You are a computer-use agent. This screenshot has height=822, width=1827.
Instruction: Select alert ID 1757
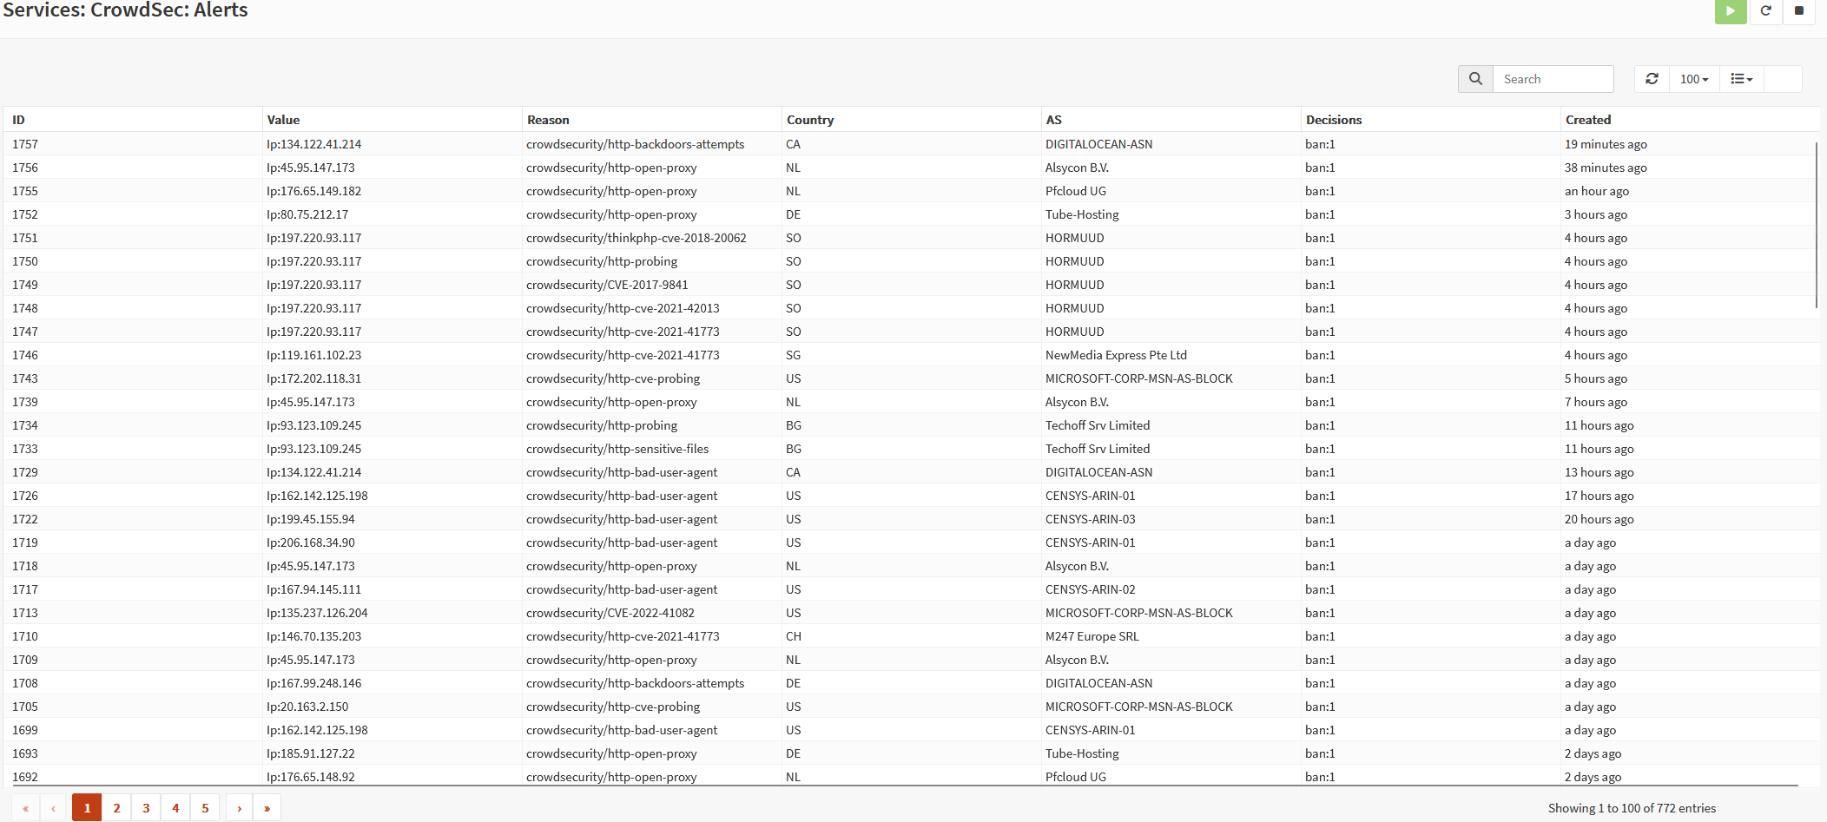[x=25, y=144]
